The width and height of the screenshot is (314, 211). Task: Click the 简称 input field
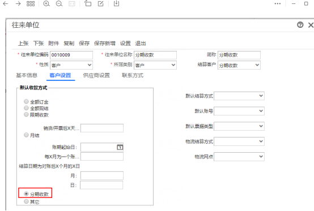coord(239,55)
